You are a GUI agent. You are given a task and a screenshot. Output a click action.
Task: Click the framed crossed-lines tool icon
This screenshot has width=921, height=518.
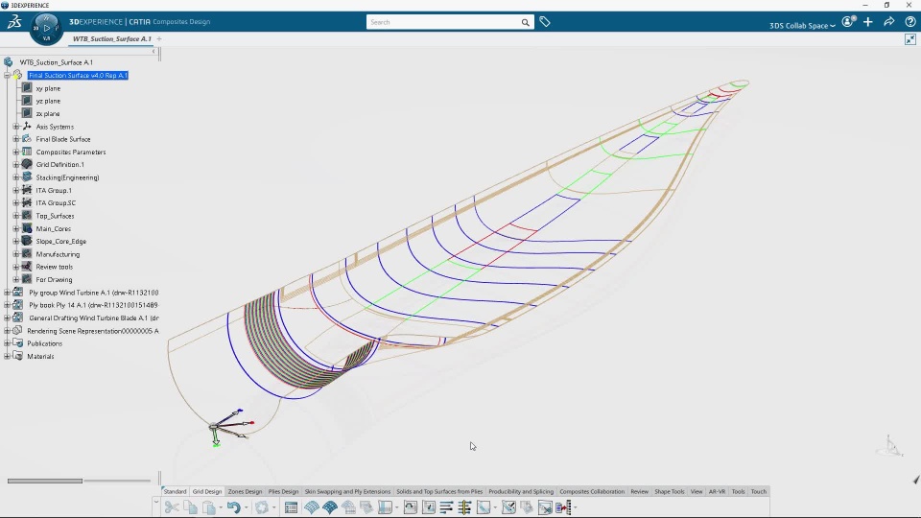[x=545, y=507]
